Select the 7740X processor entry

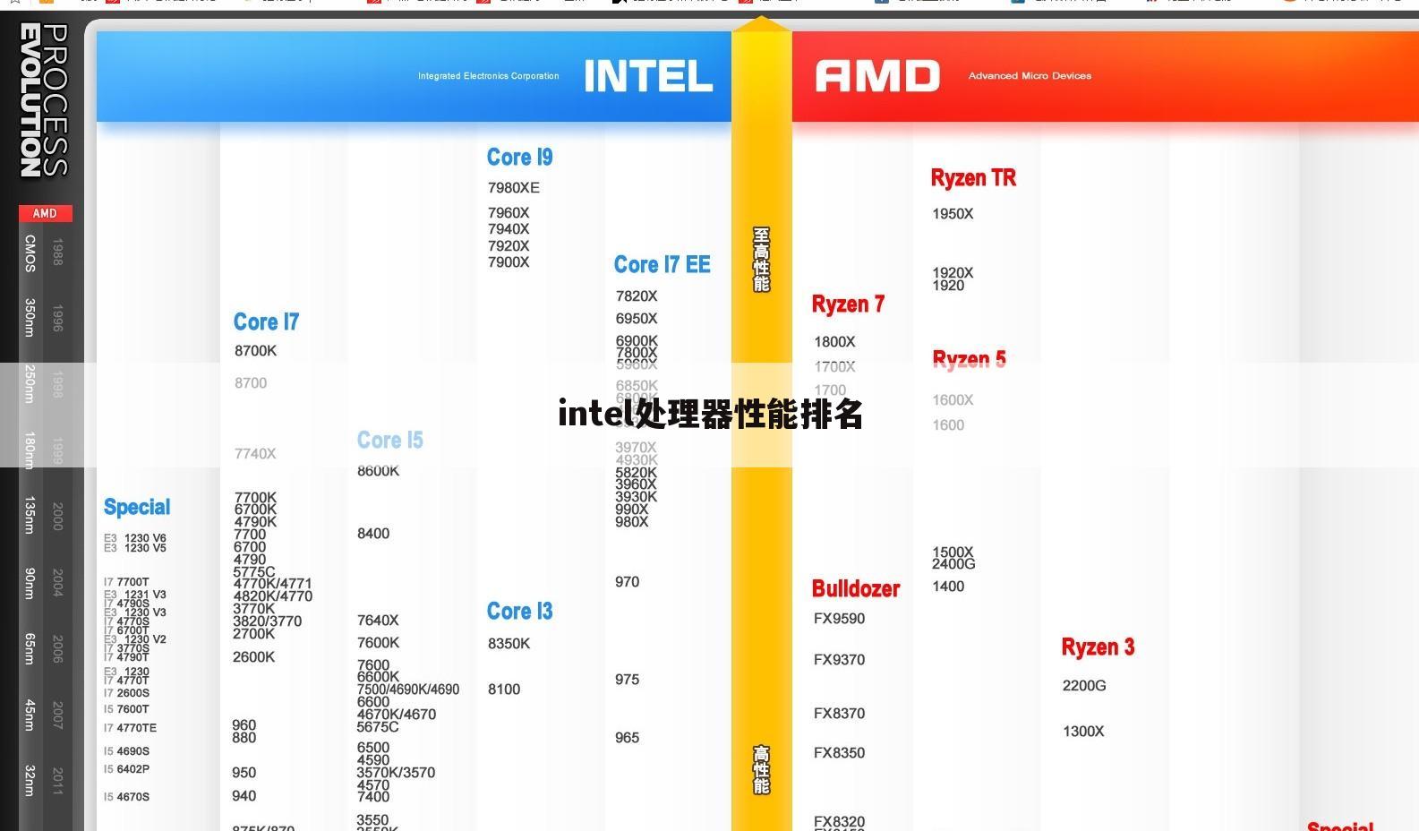click(255, 454)
